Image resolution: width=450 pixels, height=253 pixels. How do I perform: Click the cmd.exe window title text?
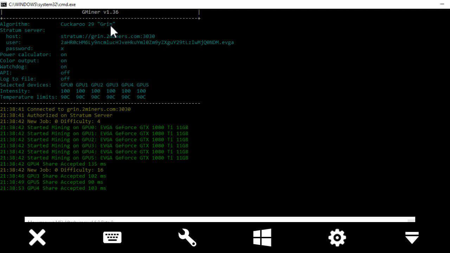42,5
